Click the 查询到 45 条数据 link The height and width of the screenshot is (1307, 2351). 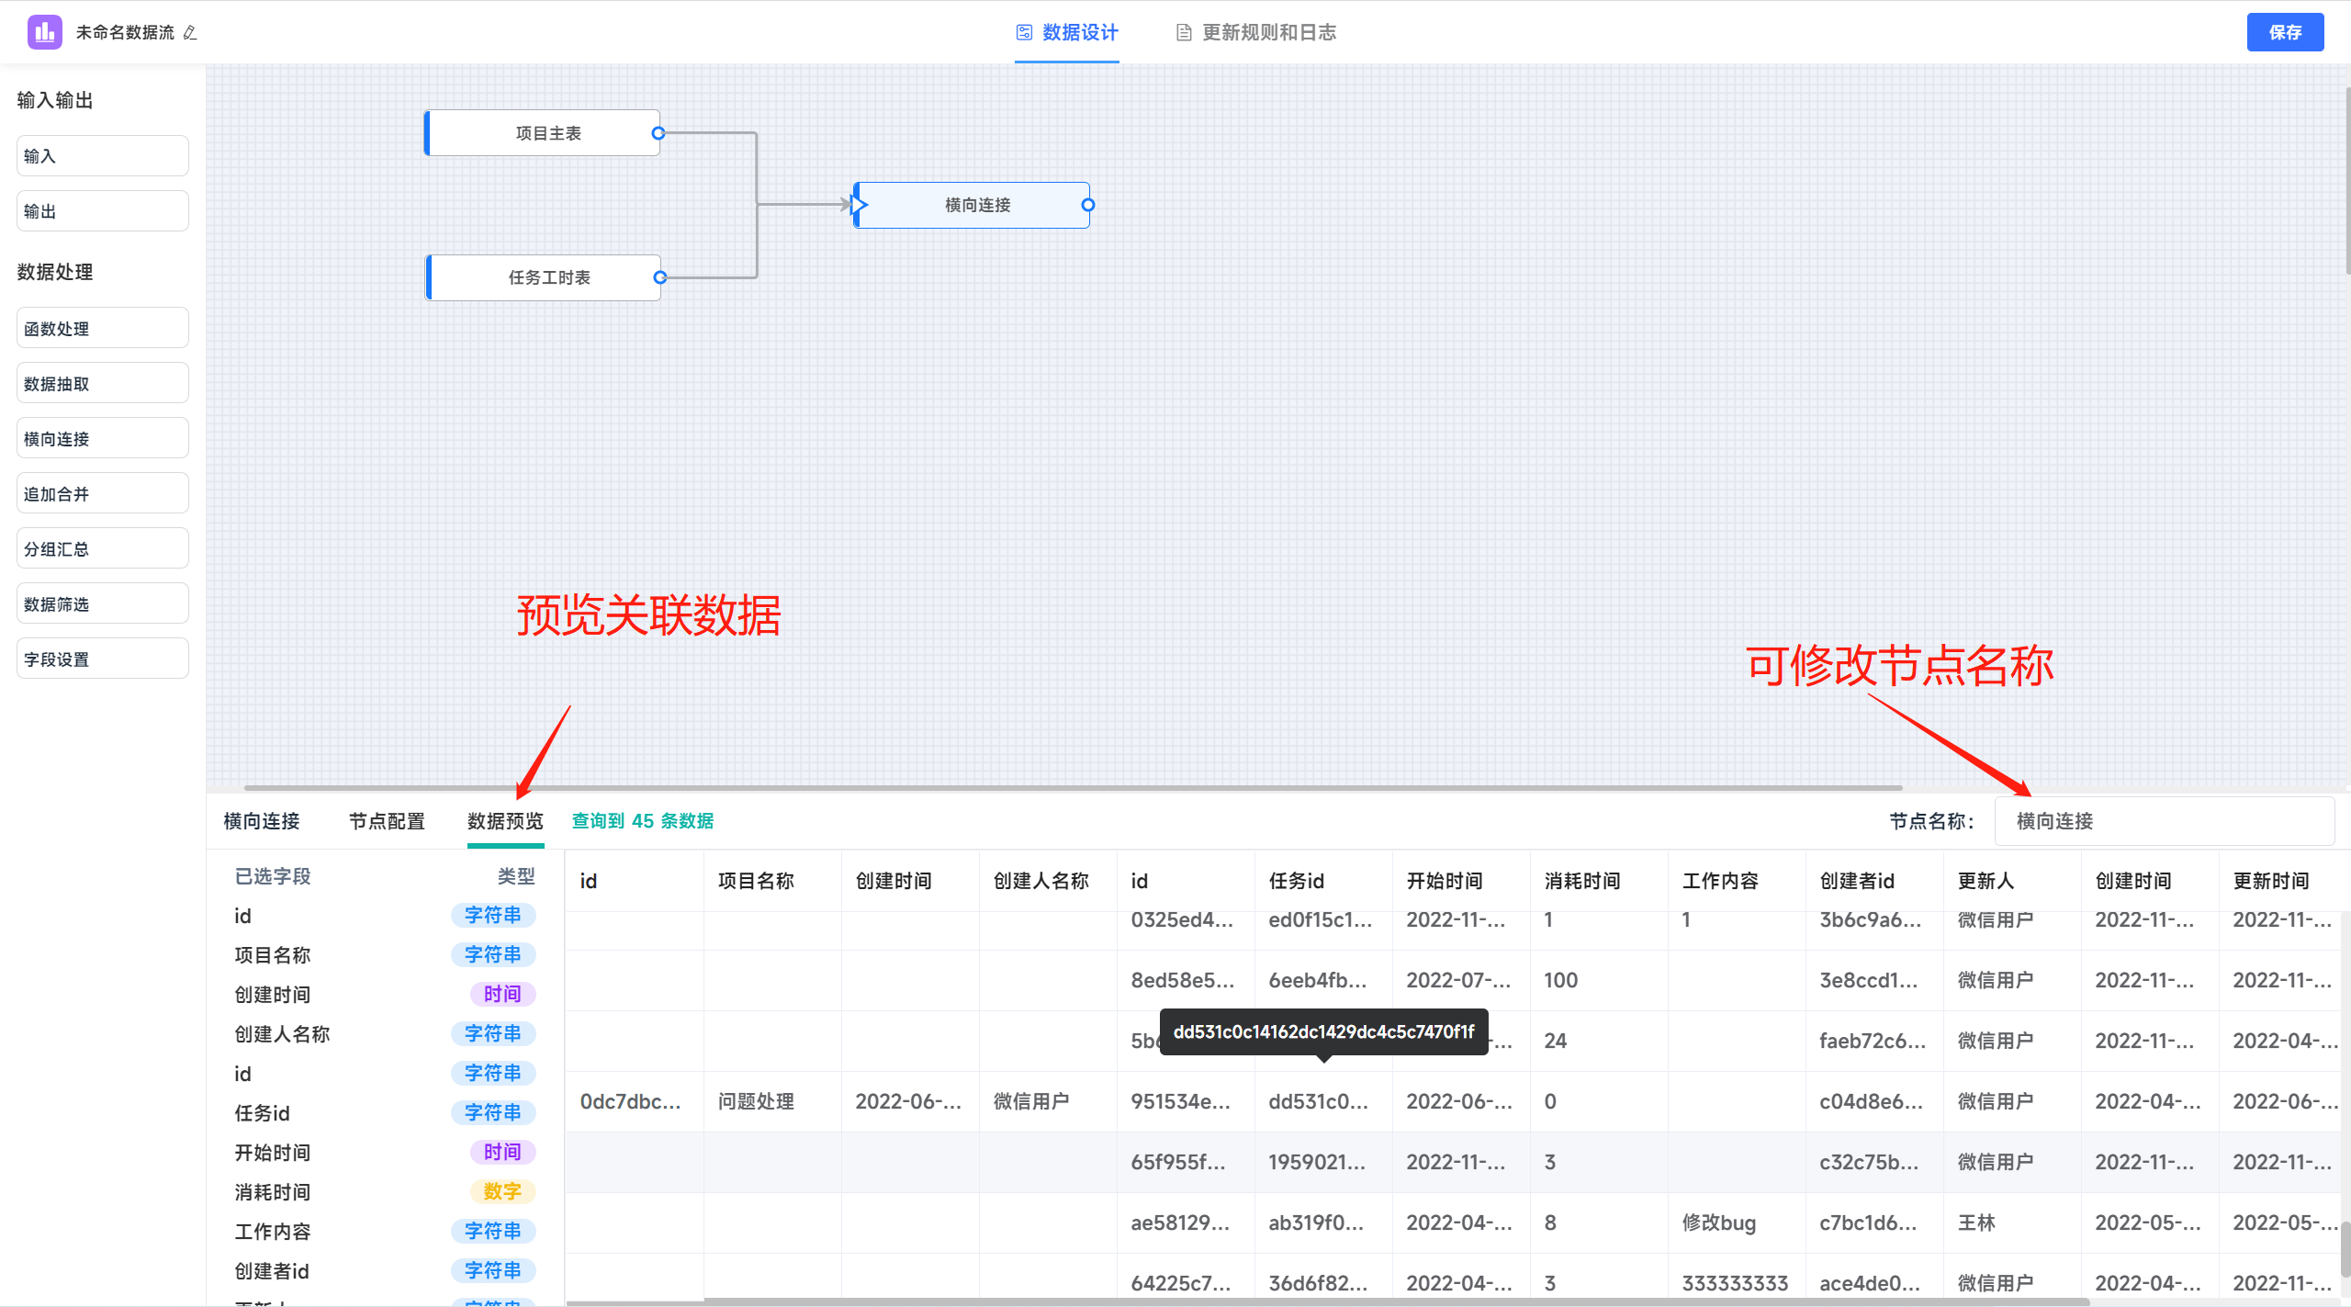click(642, 821)
